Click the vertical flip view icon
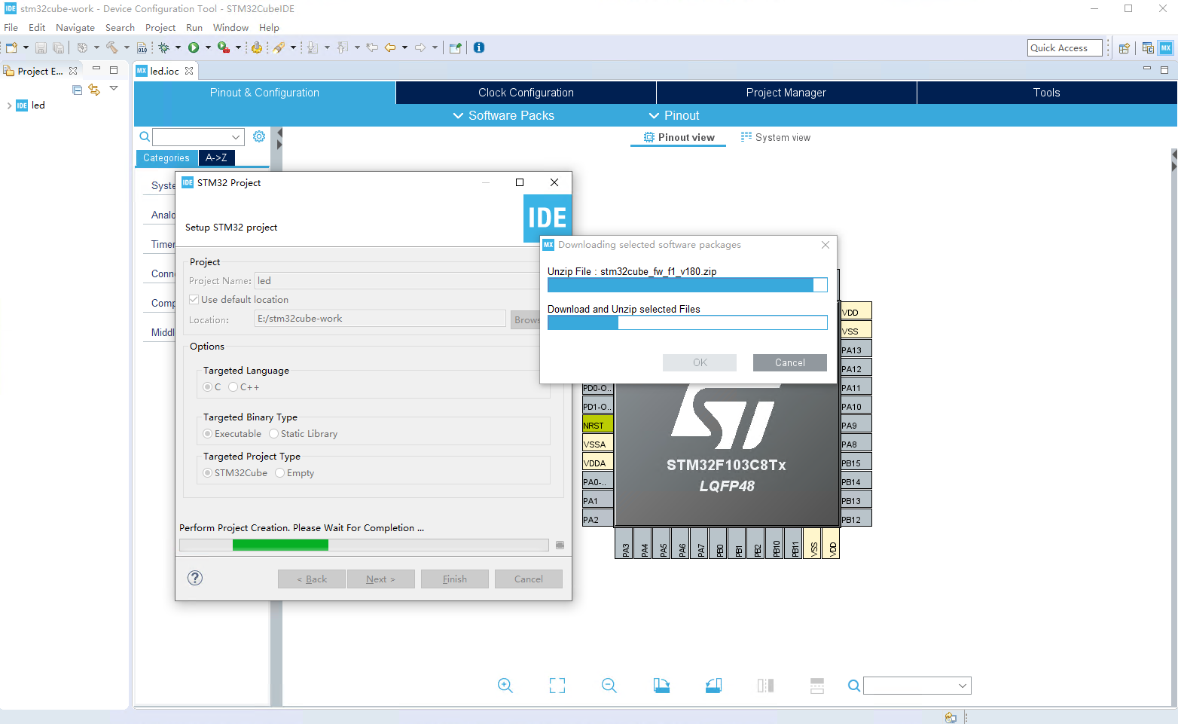Screen dimensions: 1178x724 [765, 686]
